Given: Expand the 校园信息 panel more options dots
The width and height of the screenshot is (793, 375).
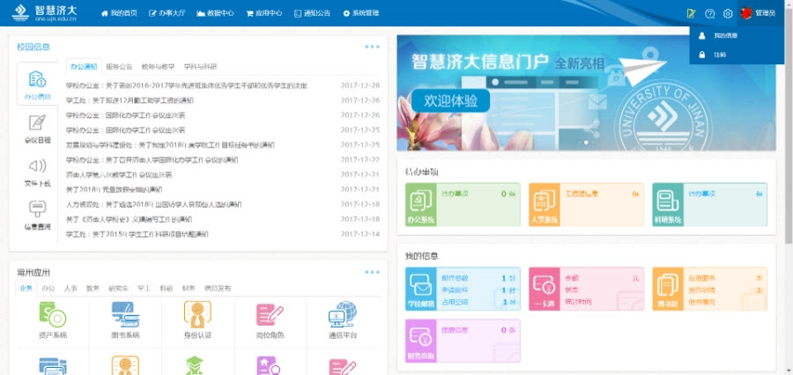Looking at the screenshot, I should pyautogui.click(x=372, y=47).
